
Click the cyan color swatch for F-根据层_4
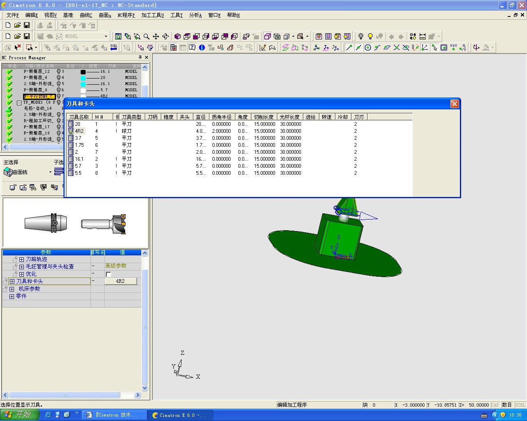(83, 78)
